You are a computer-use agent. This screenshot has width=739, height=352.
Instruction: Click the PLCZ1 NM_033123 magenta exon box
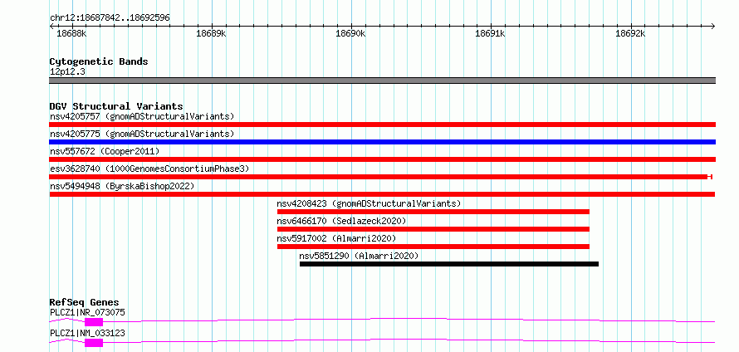click(94, 343)
